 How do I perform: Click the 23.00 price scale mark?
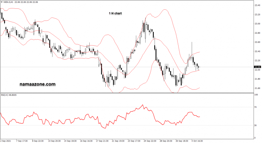[257, 24]
